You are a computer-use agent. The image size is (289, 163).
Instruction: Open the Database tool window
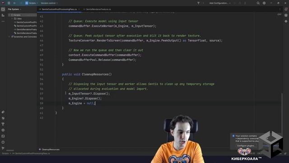coord(286,15)
